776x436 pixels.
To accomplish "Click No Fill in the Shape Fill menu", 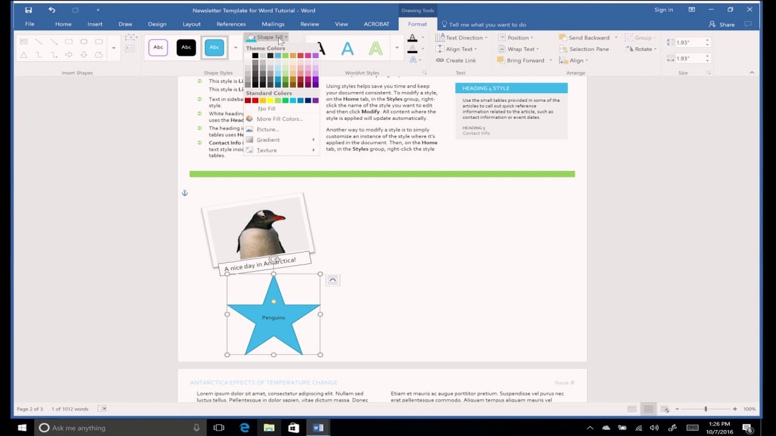I will click(x=266, y=109).
